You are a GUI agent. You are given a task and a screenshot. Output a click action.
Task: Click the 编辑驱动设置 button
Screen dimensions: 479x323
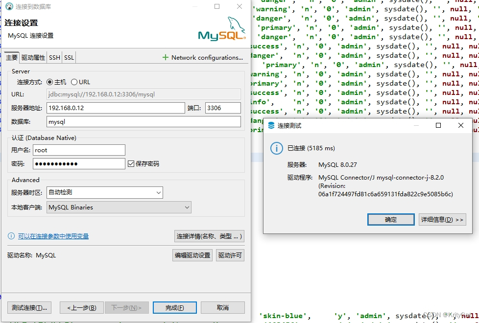pyautogui.click(x=192, y=255)
